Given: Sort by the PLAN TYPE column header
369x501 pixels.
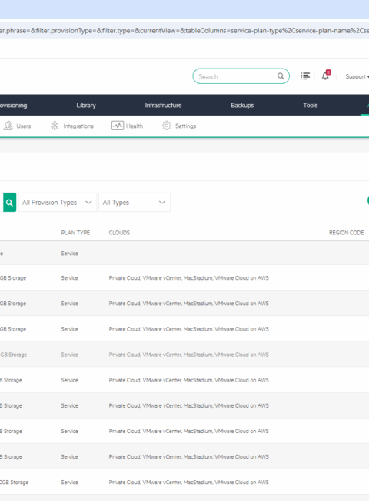Looking at the screenshot, I should pos(75,233).
